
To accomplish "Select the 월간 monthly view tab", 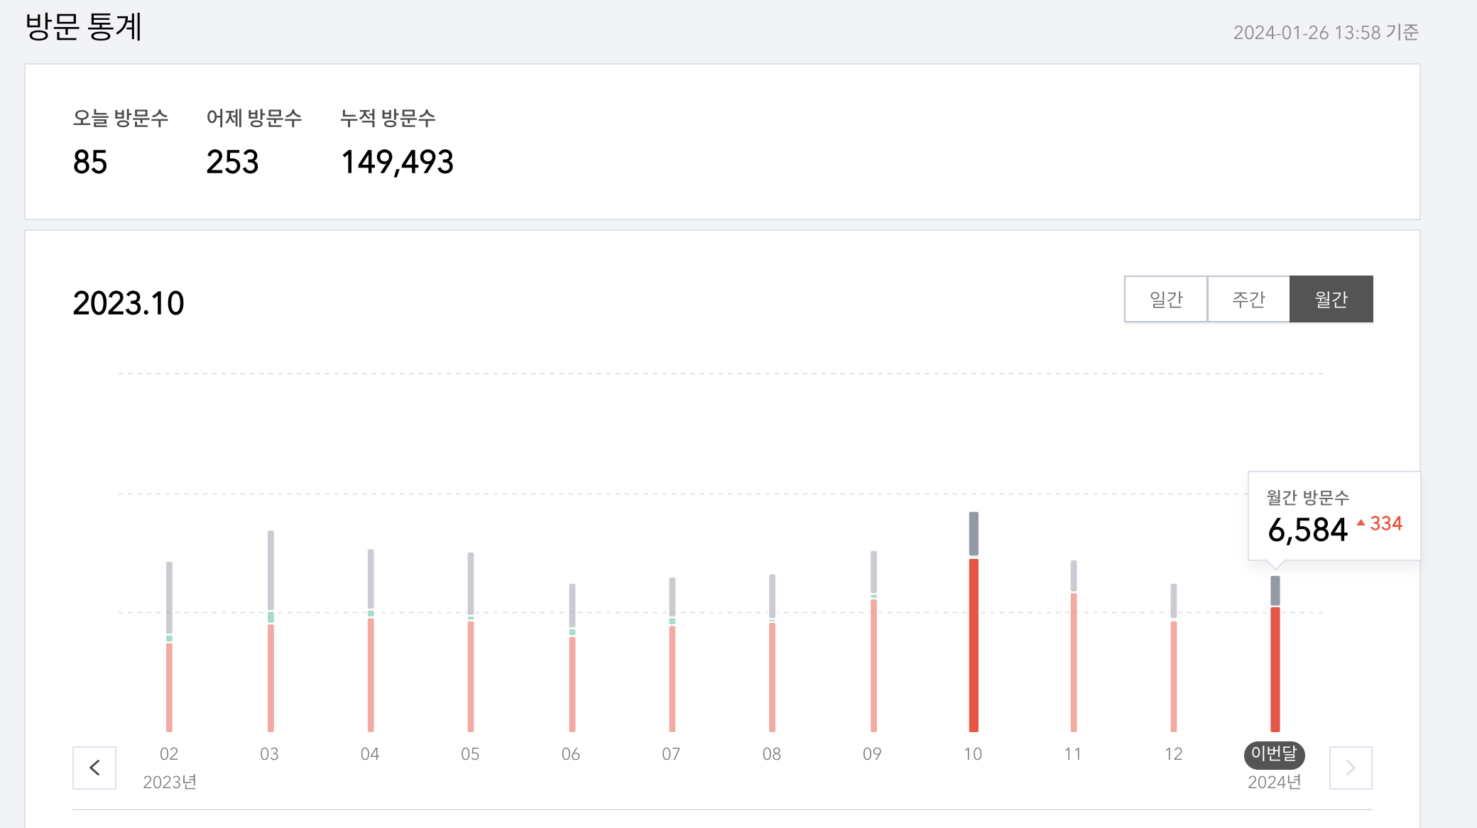I will [x=1331, y=299].
